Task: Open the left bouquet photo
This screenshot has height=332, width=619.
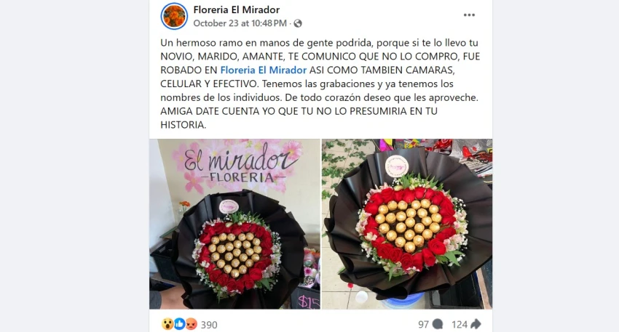Action: point(234,224)
